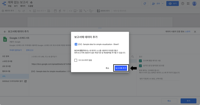Click the range '범위 지정' input field
This screenshot has height=105, width=200.
coord(159,79)
